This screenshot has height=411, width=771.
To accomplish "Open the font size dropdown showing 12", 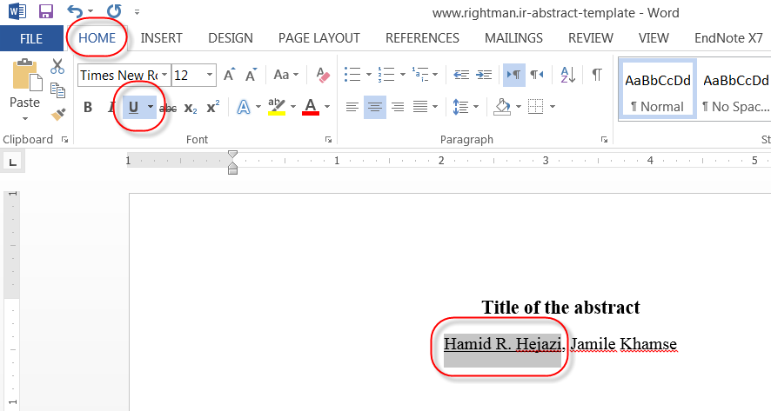I will [x=193, y=76].
